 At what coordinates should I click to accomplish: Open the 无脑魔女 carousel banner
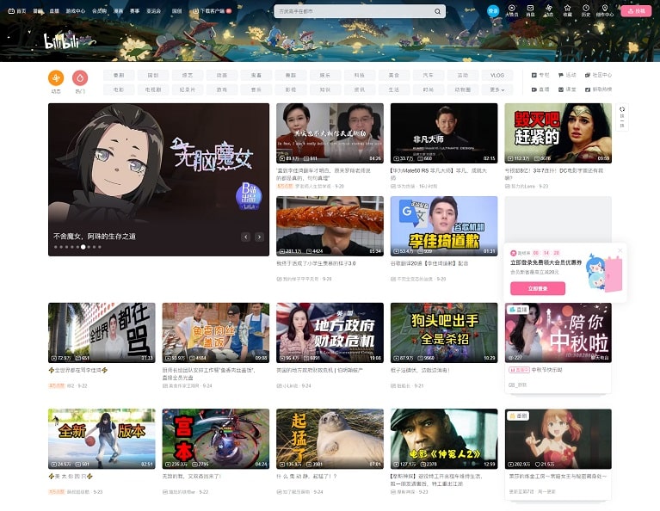point(158,179)
